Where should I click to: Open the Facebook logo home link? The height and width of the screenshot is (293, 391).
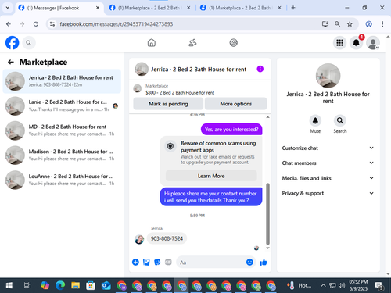coord(13,43)
